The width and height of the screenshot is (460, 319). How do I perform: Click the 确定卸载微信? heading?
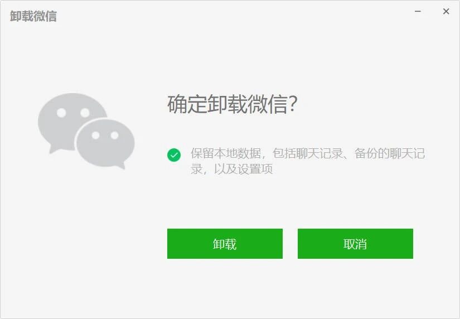[x=233, y=104]
